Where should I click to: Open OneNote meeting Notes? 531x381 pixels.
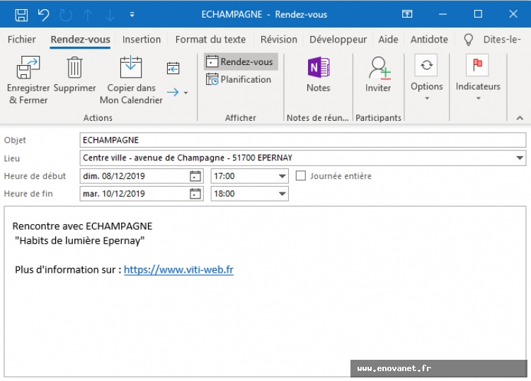click(319, 74)
